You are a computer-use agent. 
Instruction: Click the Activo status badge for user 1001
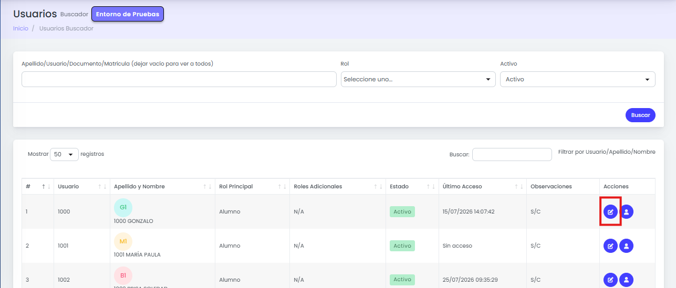coord(402,246)
